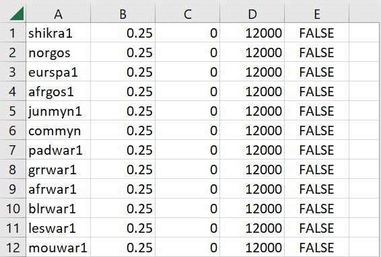Click cell containing norgos
Viewport: 381px width, 257px height.
58,52
